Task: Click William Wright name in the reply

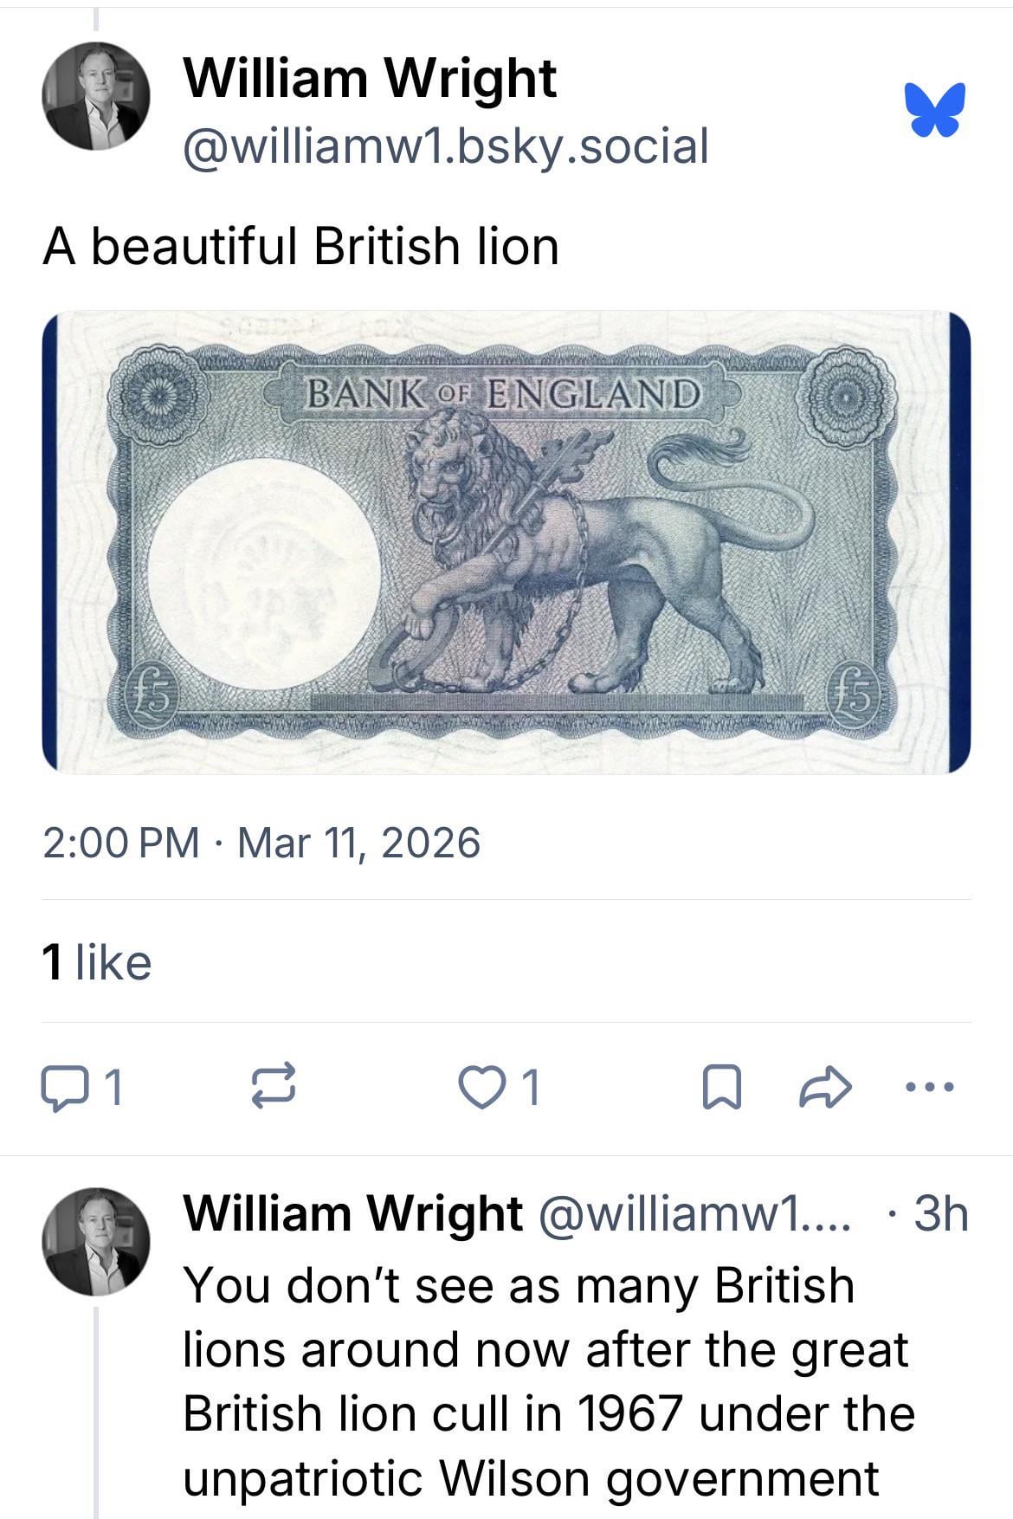Action: click(353, 1213)
